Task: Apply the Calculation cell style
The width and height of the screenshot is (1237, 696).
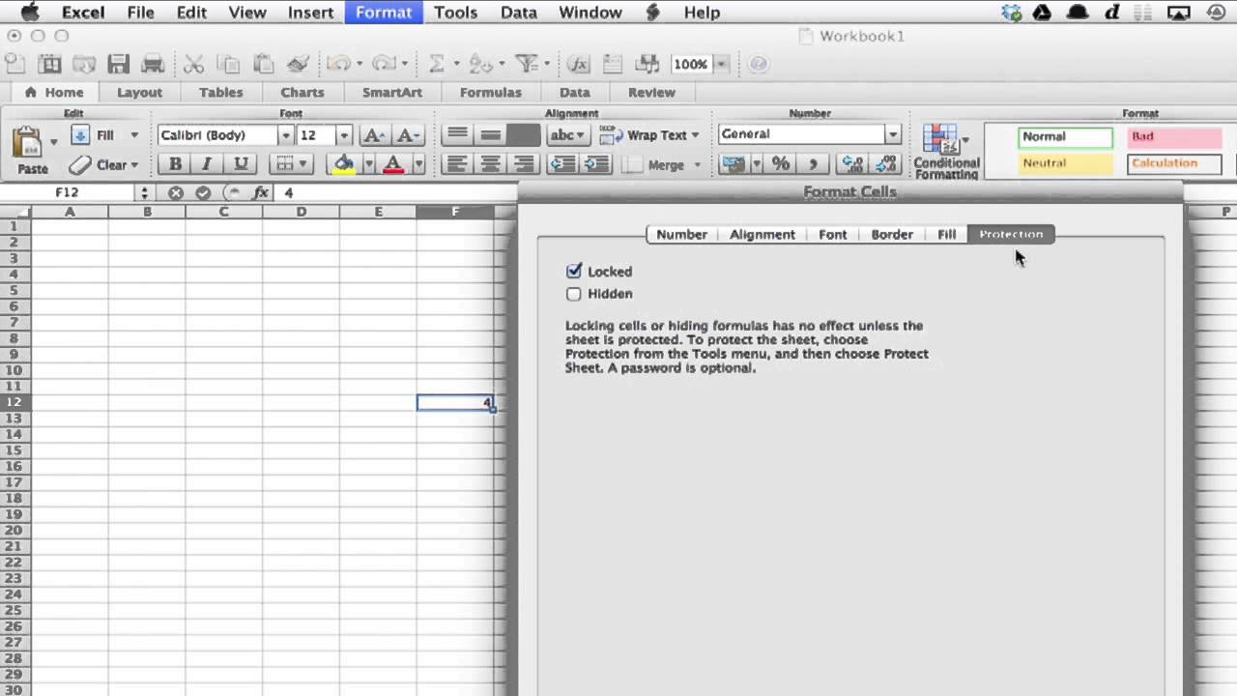Action: point(1174,163)
